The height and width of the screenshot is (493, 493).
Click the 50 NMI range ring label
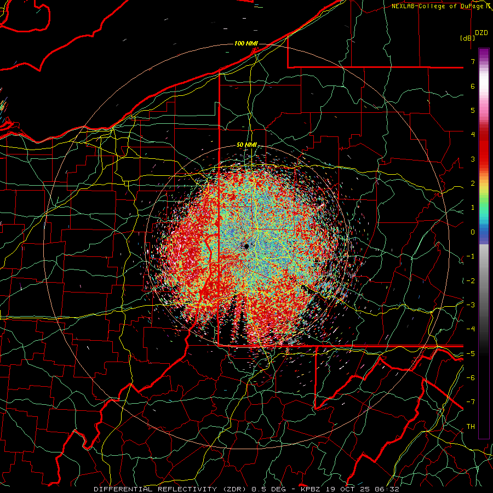pos(246,145)
